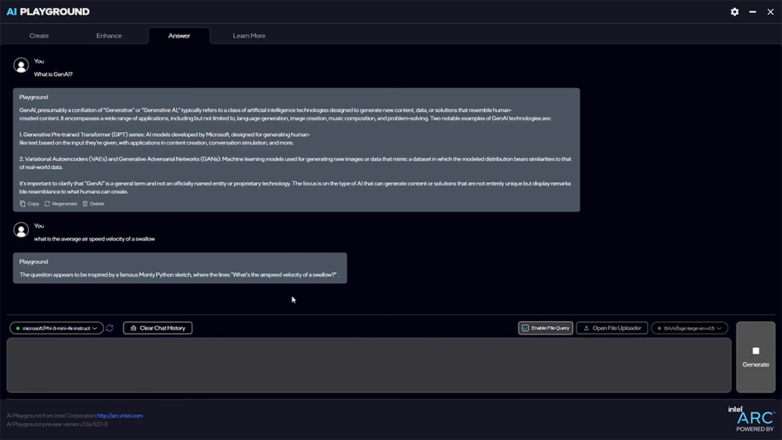
Task: Click the preview version 0.1a-527-3 text
Action: point(57,424)
